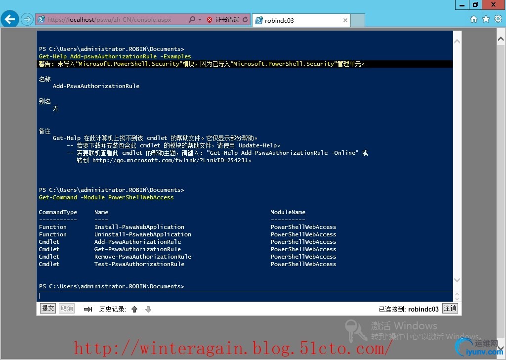Viewport: 506px width, 360px height.
Task: Click Add-PswaAuthorizationRule in the command list
Action: 137,242
